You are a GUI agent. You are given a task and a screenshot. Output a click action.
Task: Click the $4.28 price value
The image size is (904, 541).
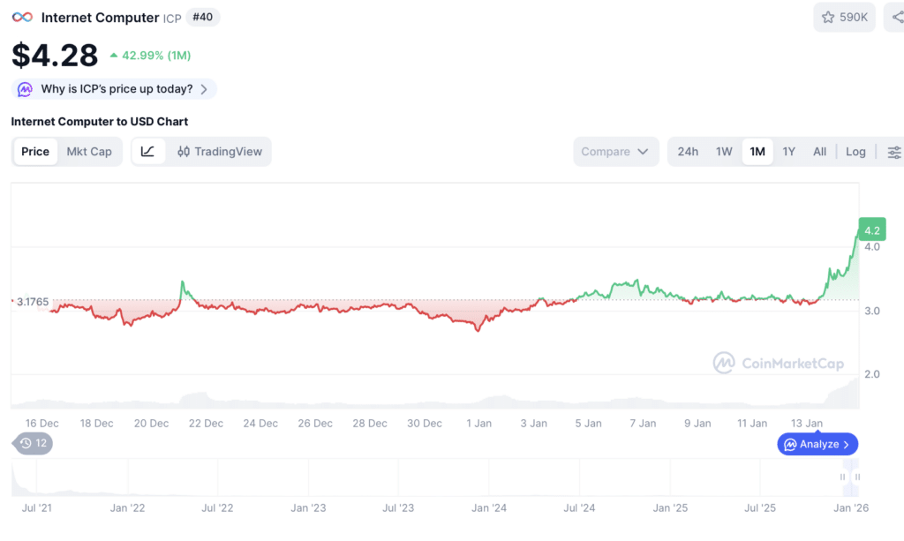55,56
